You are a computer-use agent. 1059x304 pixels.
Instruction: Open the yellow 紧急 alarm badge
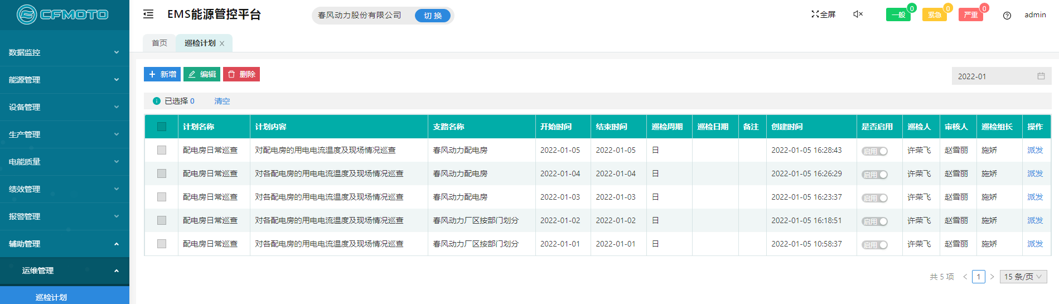[x=934, y=15]
